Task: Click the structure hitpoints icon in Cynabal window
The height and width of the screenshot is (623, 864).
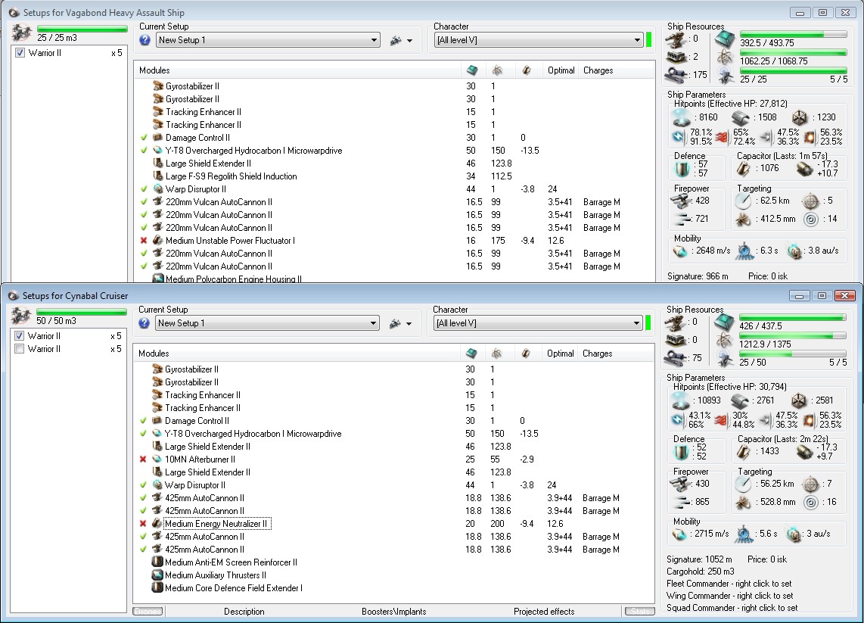Action: click(x=798, y=400)
